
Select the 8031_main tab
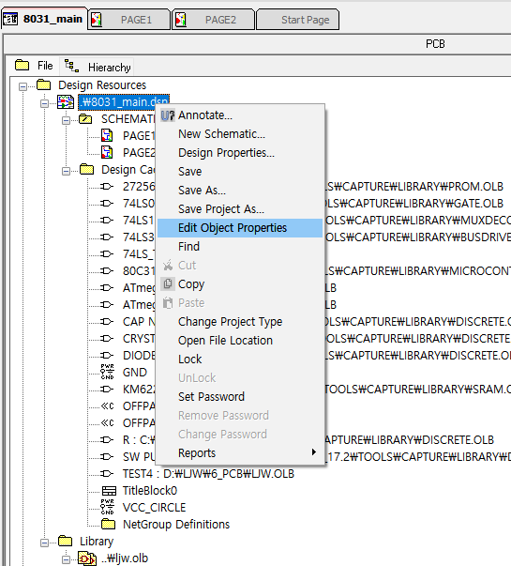44,19
